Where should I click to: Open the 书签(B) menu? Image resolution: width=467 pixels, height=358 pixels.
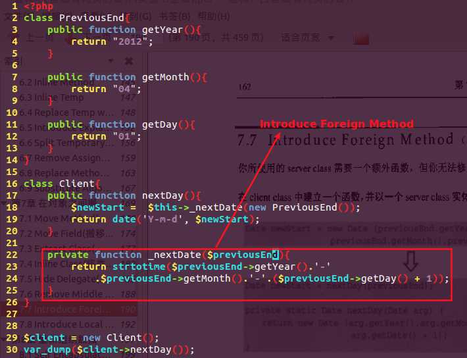(174, 16)
